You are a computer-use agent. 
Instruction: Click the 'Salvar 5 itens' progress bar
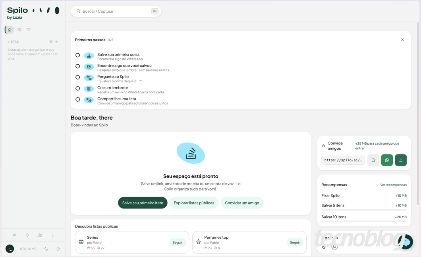(364, 210)
